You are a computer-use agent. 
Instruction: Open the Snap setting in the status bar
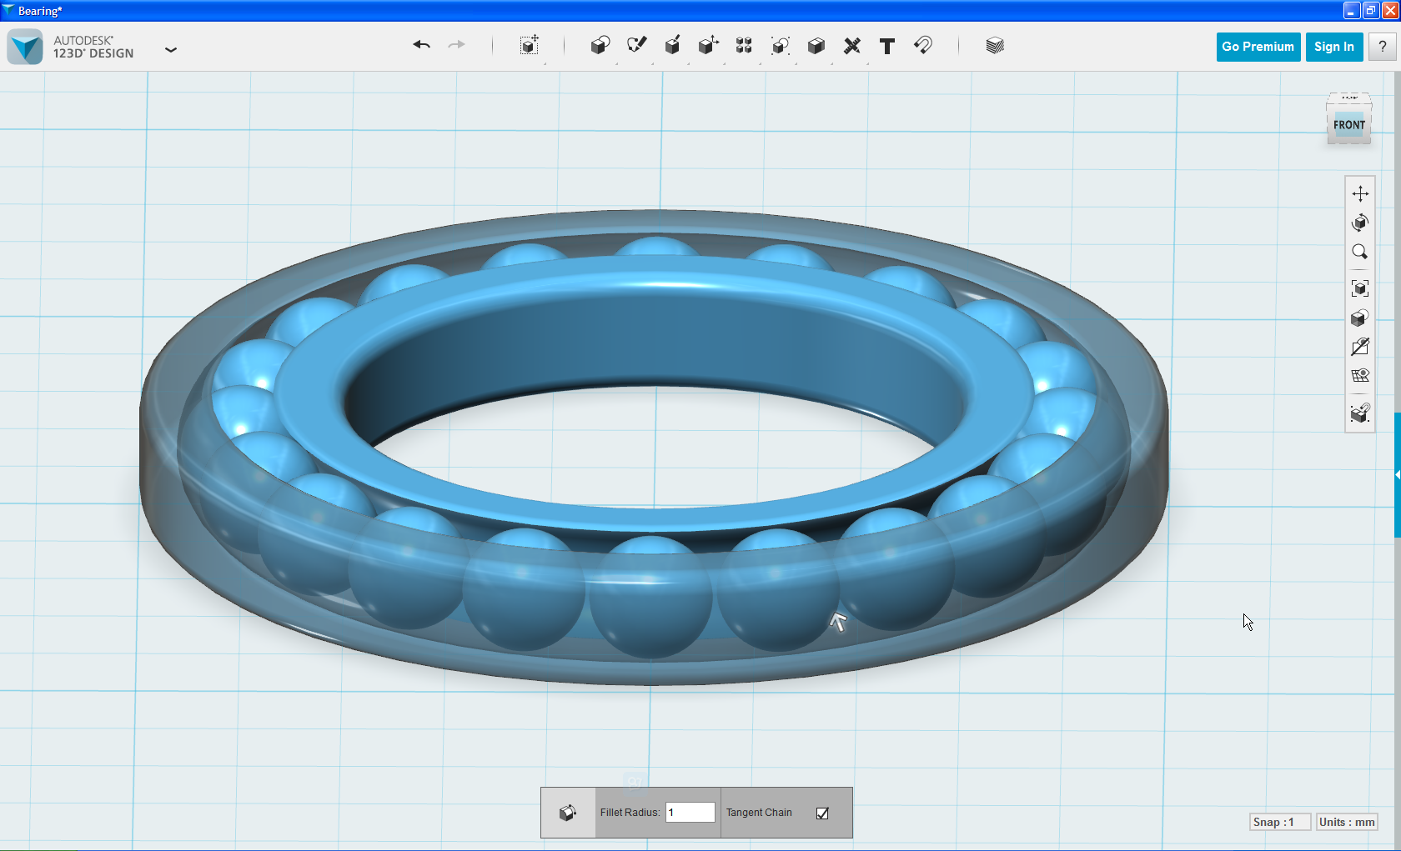[1279, 822]
